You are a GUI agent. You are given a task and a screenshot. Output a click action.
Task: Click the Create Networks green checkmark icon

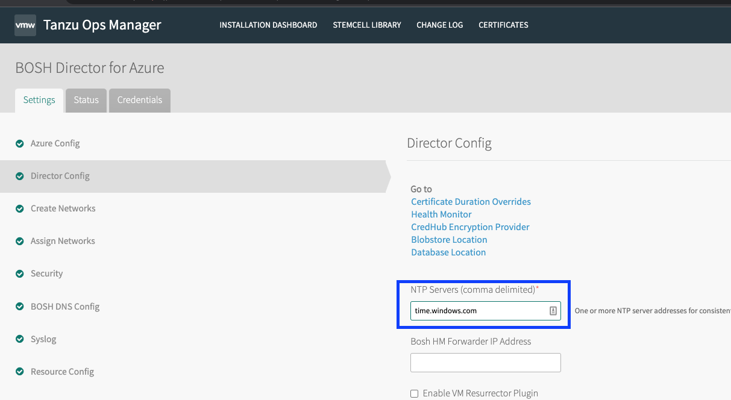[x=19, y=209]
